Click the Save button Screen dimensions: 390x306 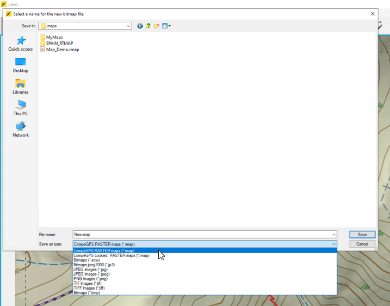click(x=362, y=235)
